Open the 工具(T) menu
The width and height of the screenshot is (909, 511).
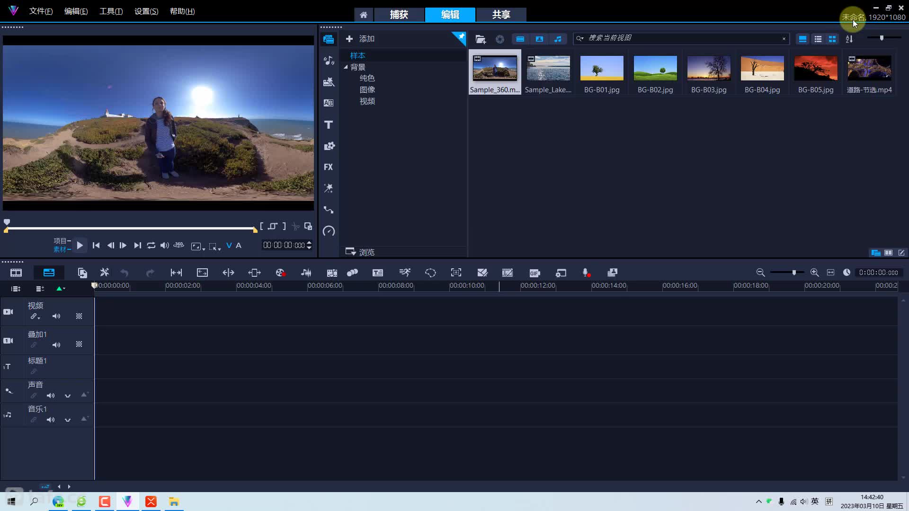(111, 11)
